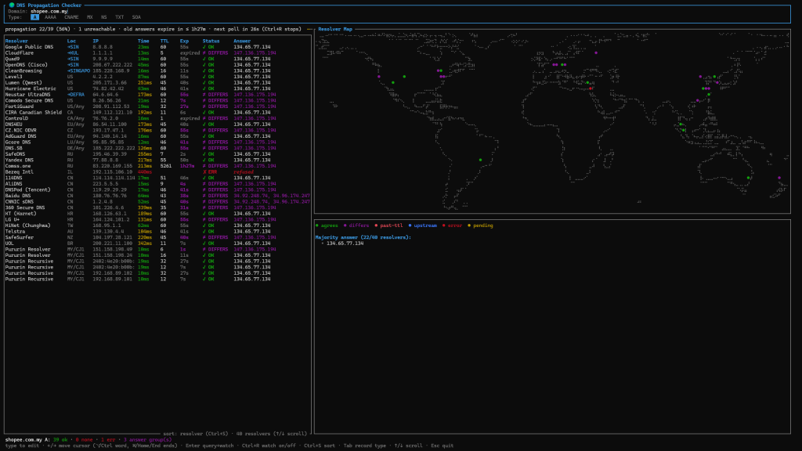
Task: Click the 'pending' legend entry
Action: (x=480, y=225)
